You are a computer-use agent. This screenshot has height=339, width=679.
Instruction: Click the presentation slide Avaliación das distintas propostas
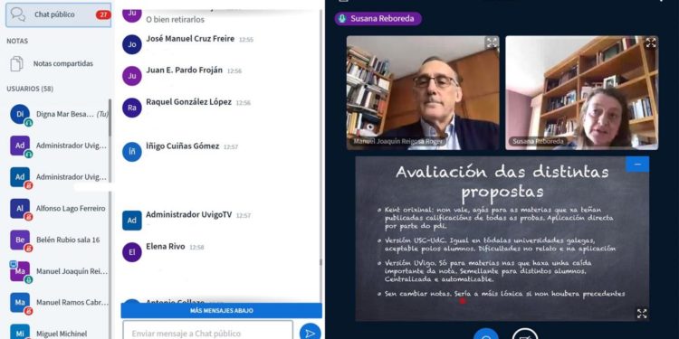coord(502,239)
